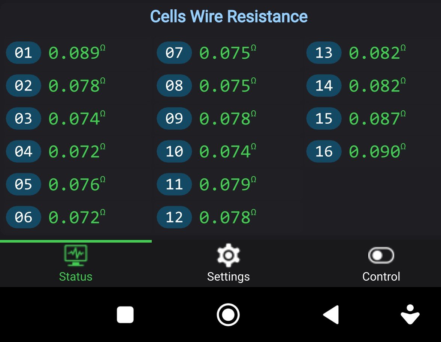Tap the Status monitor icon
Screen dimensions: 441x342
(76, 255)
